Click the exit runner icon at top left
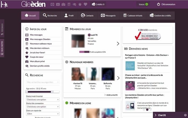This screenshot has height=118, width=188. pyautogui.click(x=4, y=5)
